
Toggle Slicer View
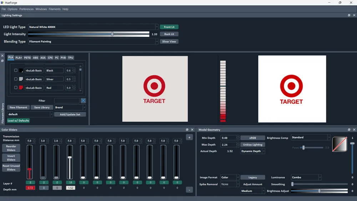point(169,41)
